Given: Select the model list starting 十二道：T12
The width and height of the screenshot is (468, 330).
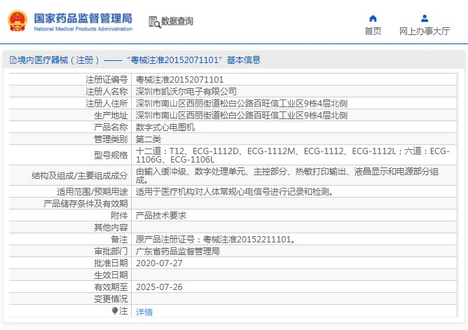Looking at the screenshot, I should coord(293,155).
